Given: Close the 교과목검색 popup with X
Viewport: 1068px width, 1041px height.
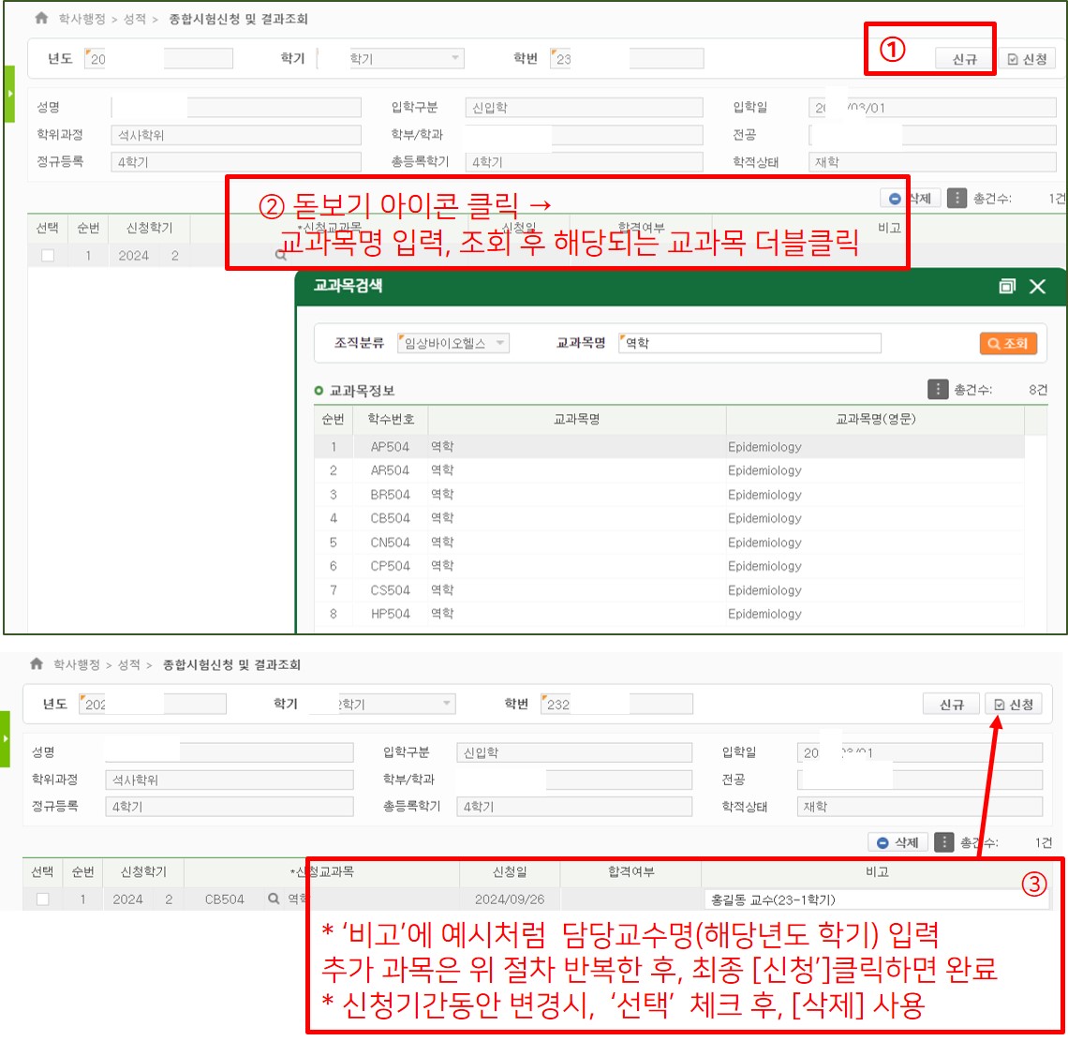Looking at the screenshot, I should click(1037, 287).
